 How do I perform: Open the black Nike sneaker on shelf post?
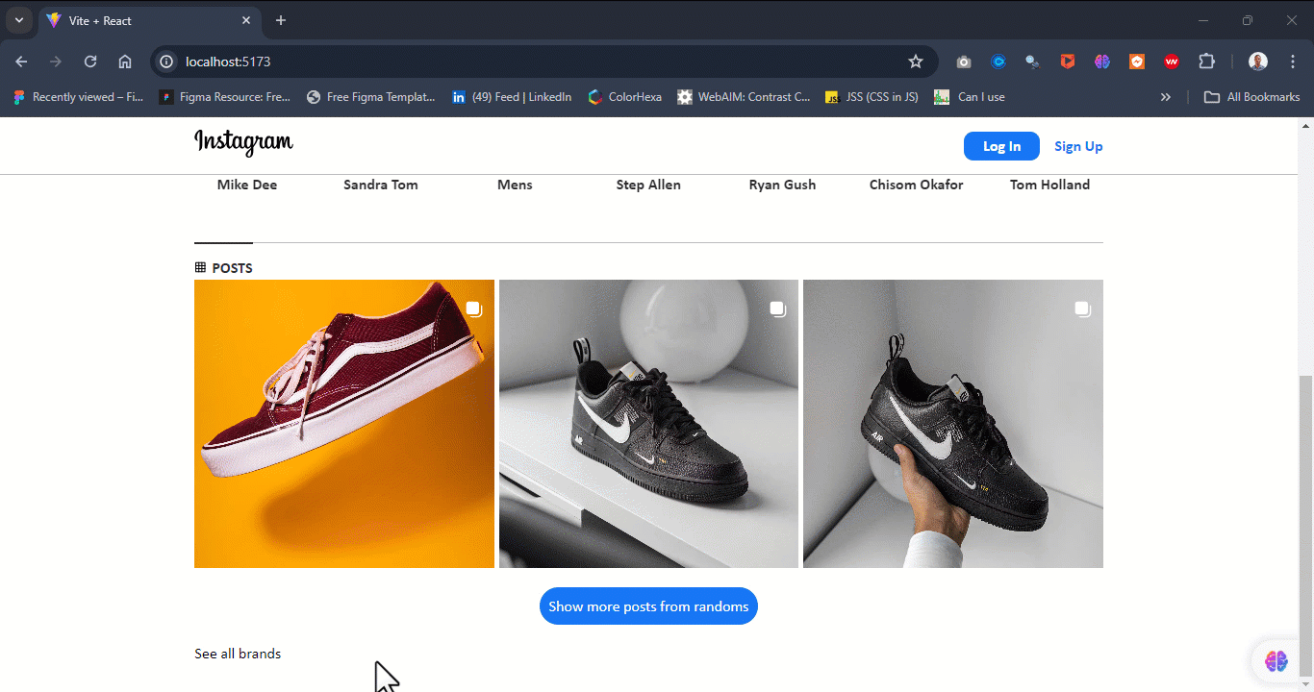[648, 424]
